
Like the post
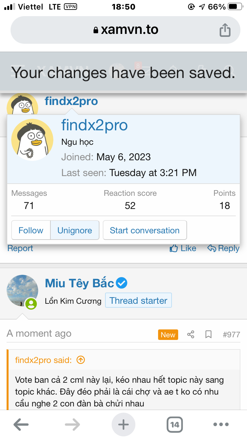click(x=183, y=248)
